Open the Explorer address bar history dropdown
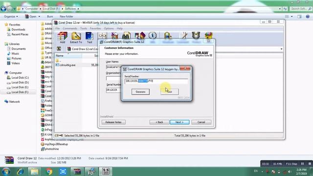The width and height of the screenshot is (313, 176). pyautogui.click(x=280, y=9)
